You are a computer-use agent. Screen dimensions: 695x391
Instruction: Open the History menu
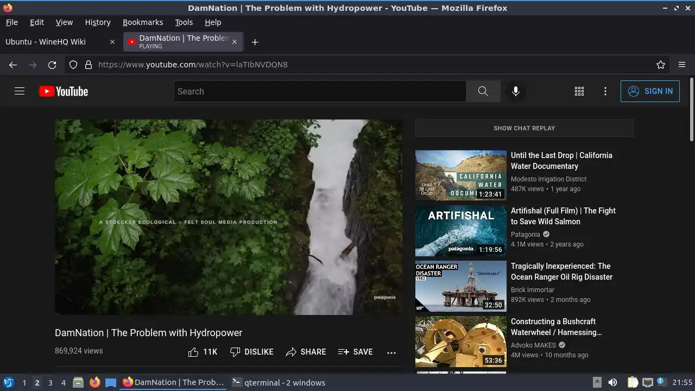click(x=98, y=22)
